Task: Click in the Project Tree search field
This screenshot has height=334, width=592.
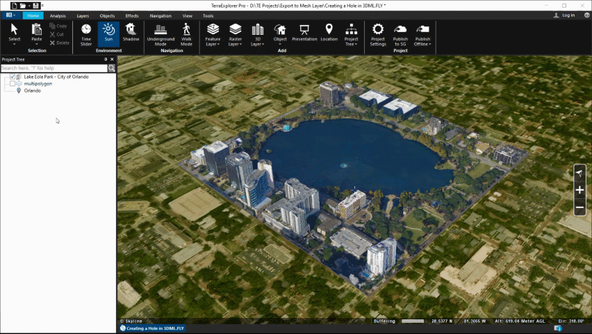Action: point(54,68)
